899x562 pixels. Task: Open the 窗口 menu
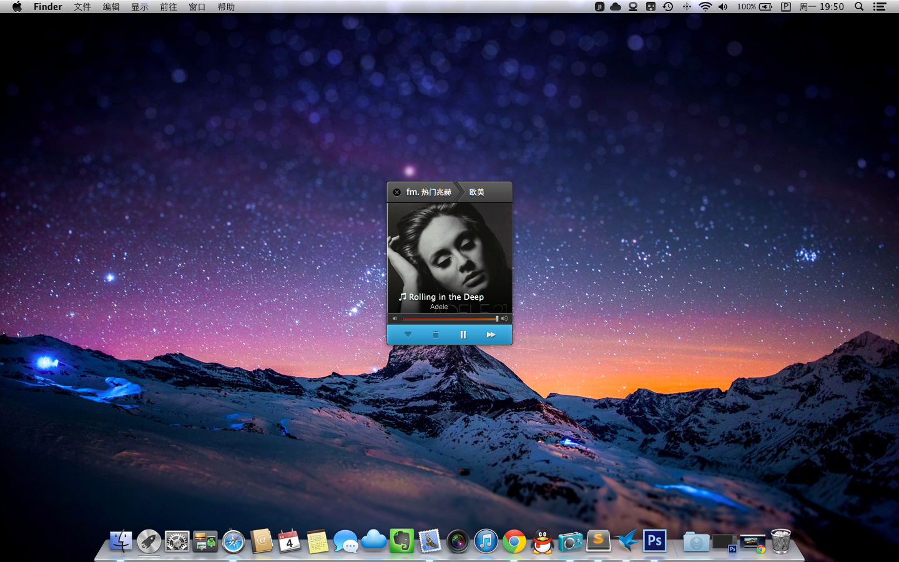tap(197, 7)
